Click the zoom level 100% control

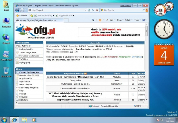point(139,106)
